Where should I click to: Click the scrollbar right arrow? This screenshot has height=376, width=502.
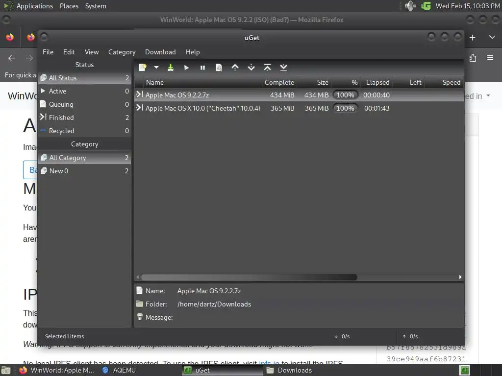460,277
